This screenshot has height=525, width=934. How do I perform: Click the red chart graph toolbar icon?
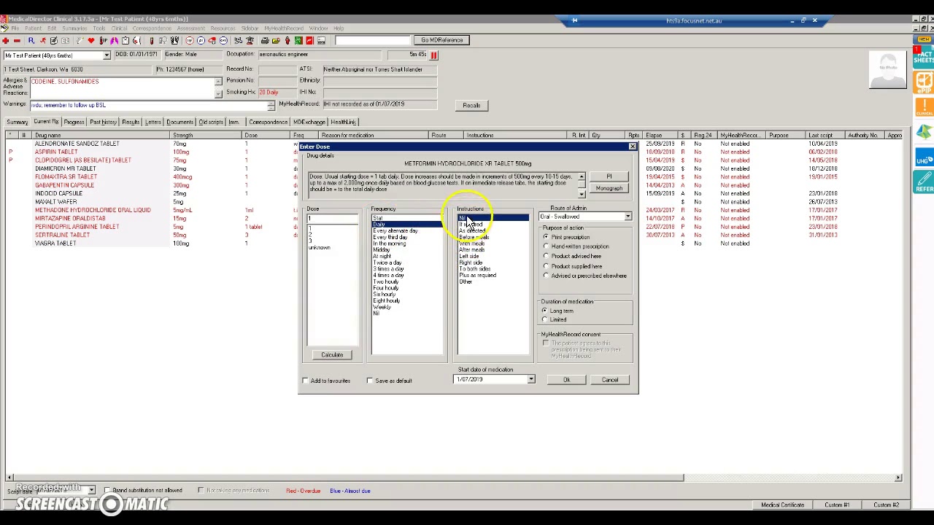click(309, 40)
